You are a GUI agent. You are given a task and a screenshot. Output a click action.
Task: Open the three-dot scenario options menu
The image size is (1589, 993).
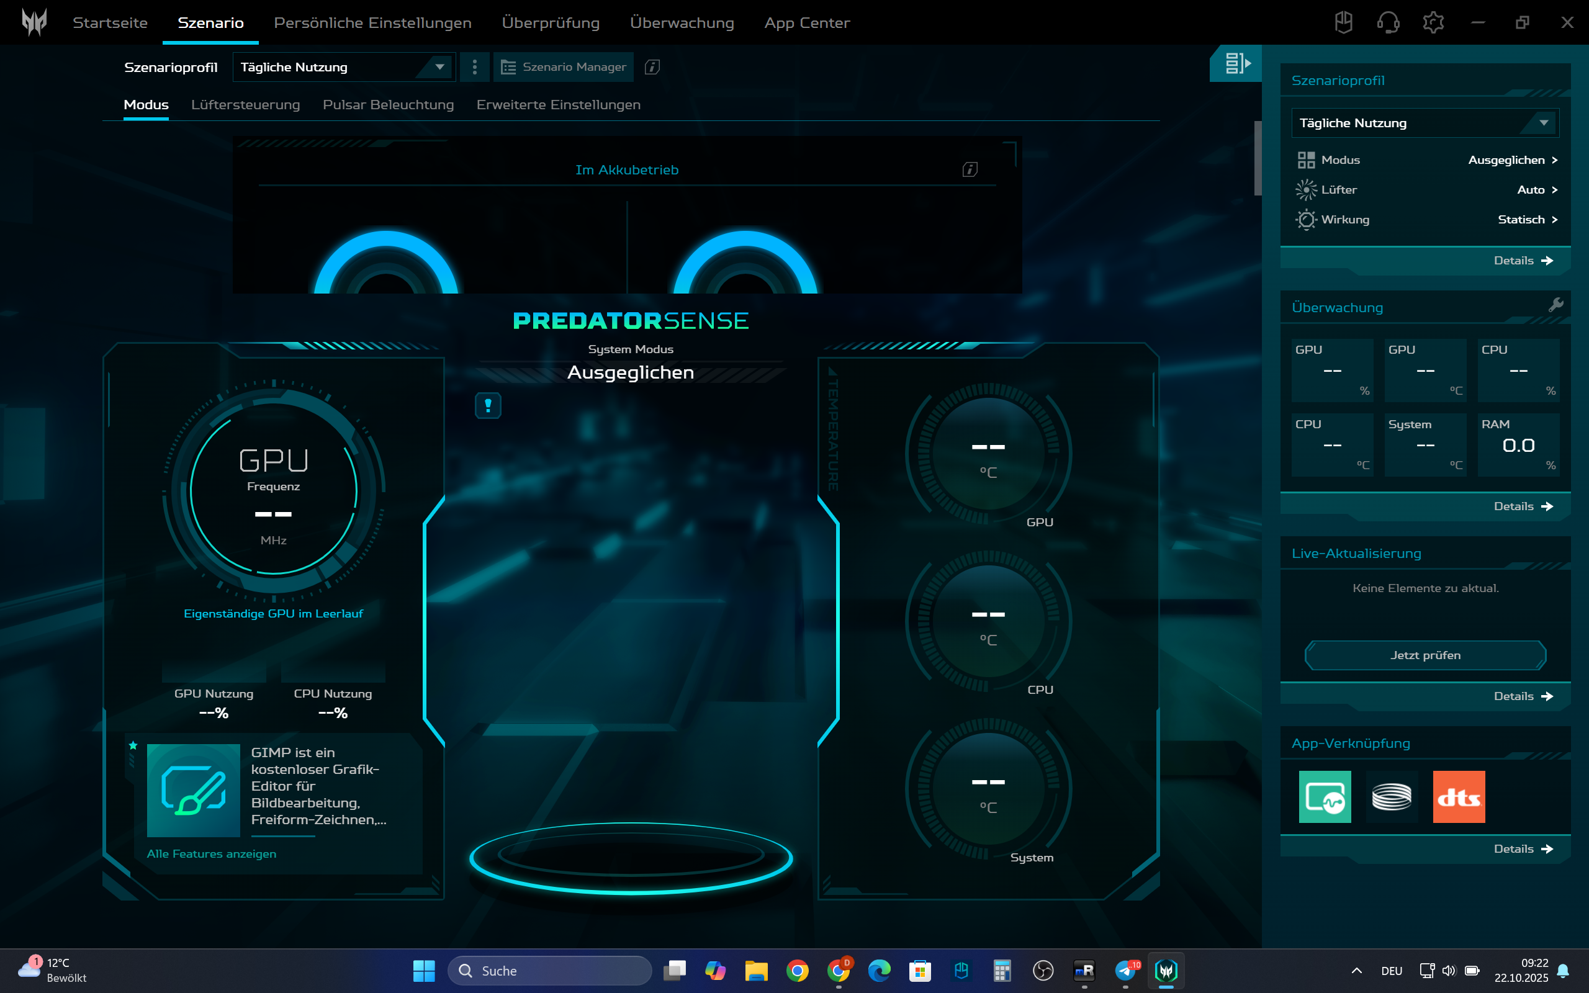pyautogui.click(x=475, y=67)
